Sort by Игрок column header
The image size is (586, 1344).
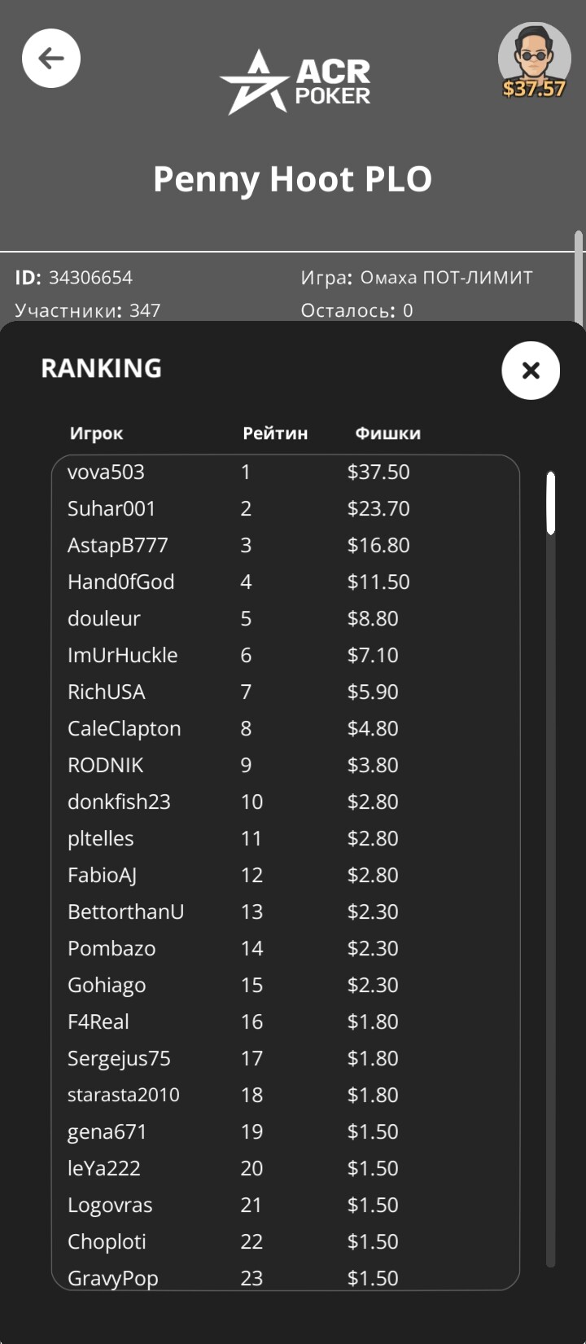click(x=96, y=433)
